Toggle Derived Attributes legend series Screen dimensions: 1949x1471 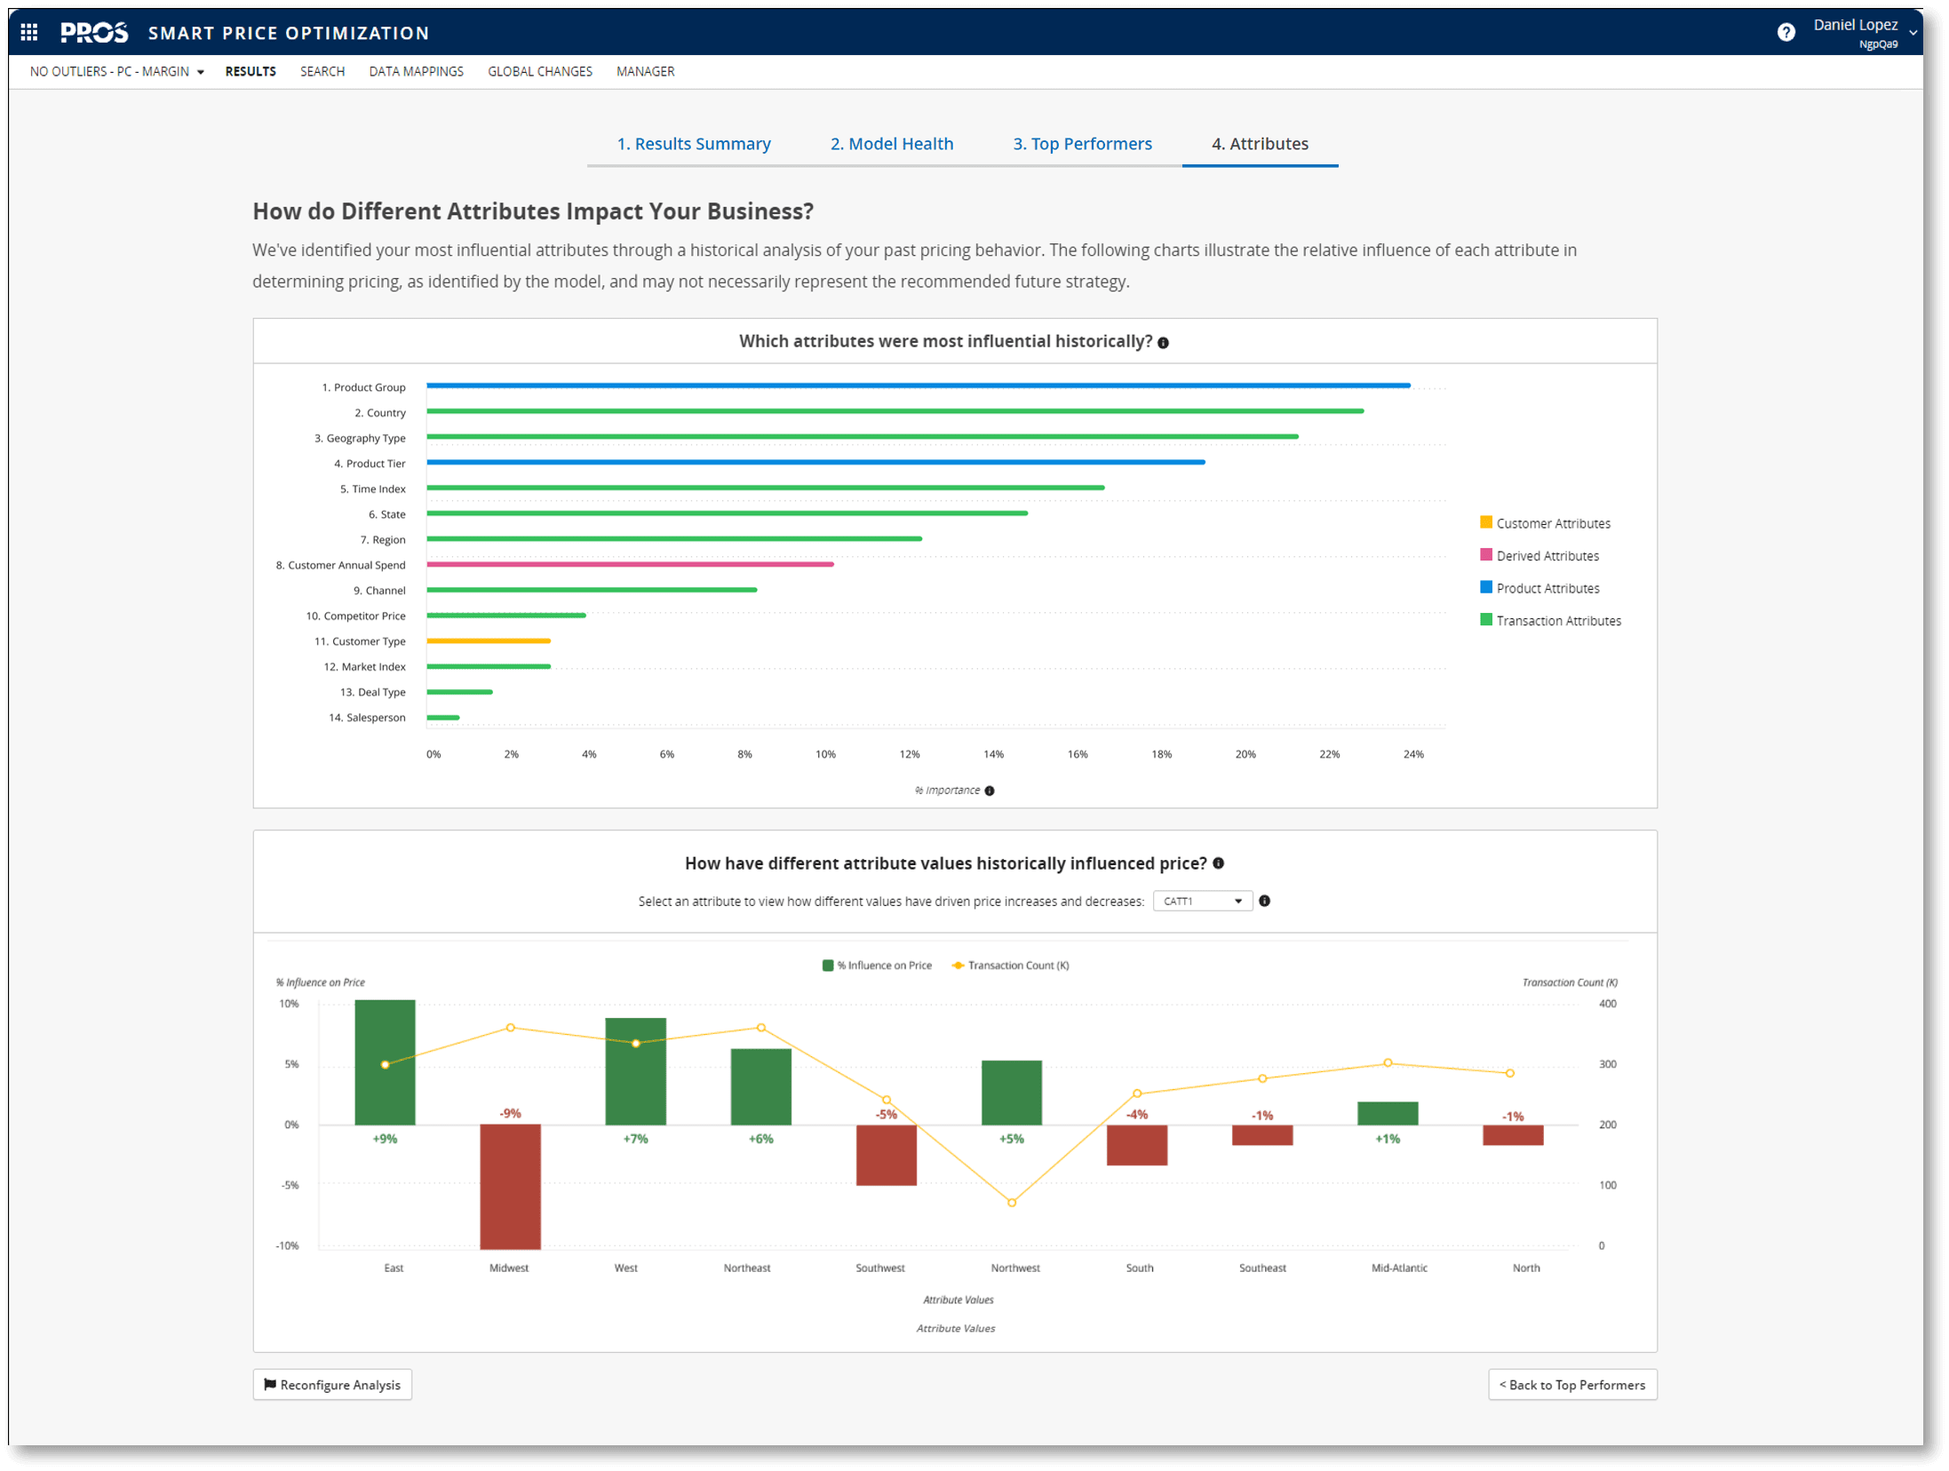coord(1547,556)
